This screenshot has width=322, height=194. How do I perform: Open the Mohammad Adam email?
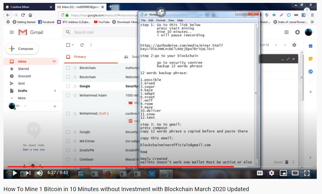(93, 95)
